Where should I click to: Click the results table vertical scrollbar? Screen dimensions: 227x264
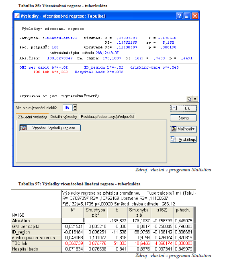(x=194, y=229)
